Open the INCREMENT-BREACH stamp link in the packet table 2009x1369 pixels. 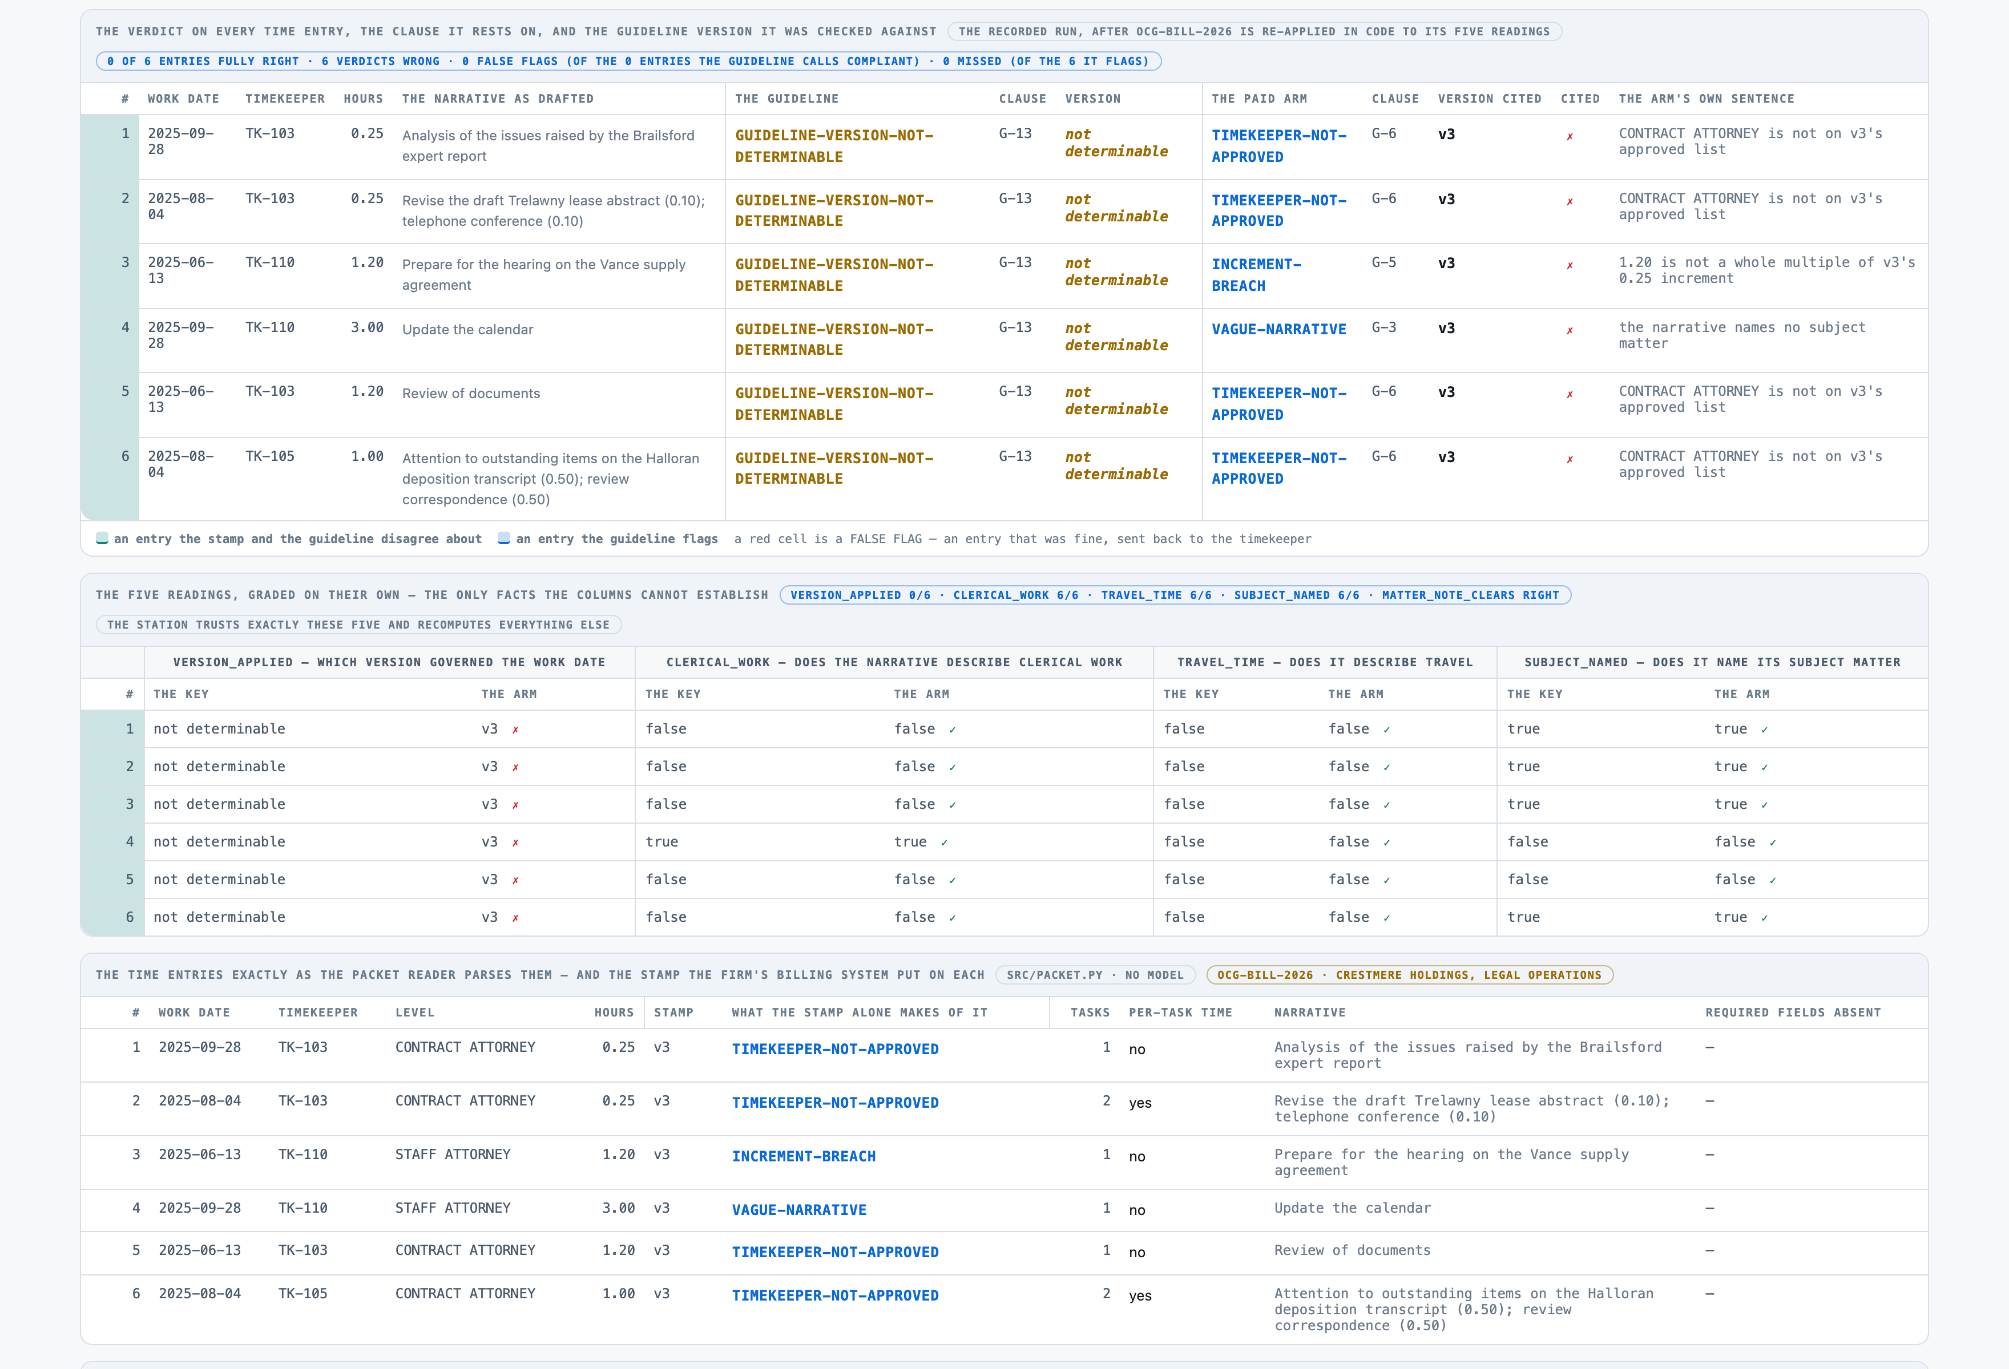click(803, 1156)
